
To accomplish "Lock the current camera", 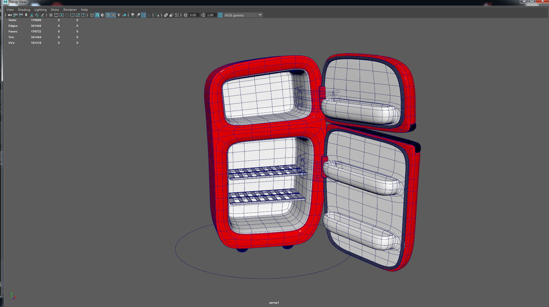I will [15, 15].
